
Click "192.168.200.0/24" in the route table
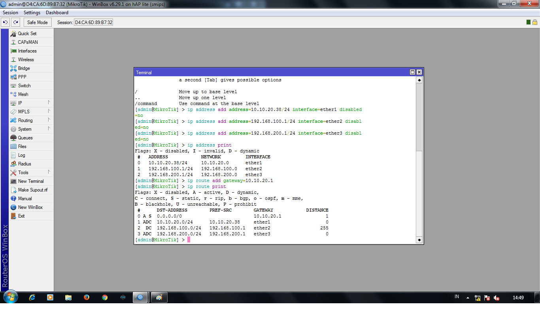[x=179, y=234]
